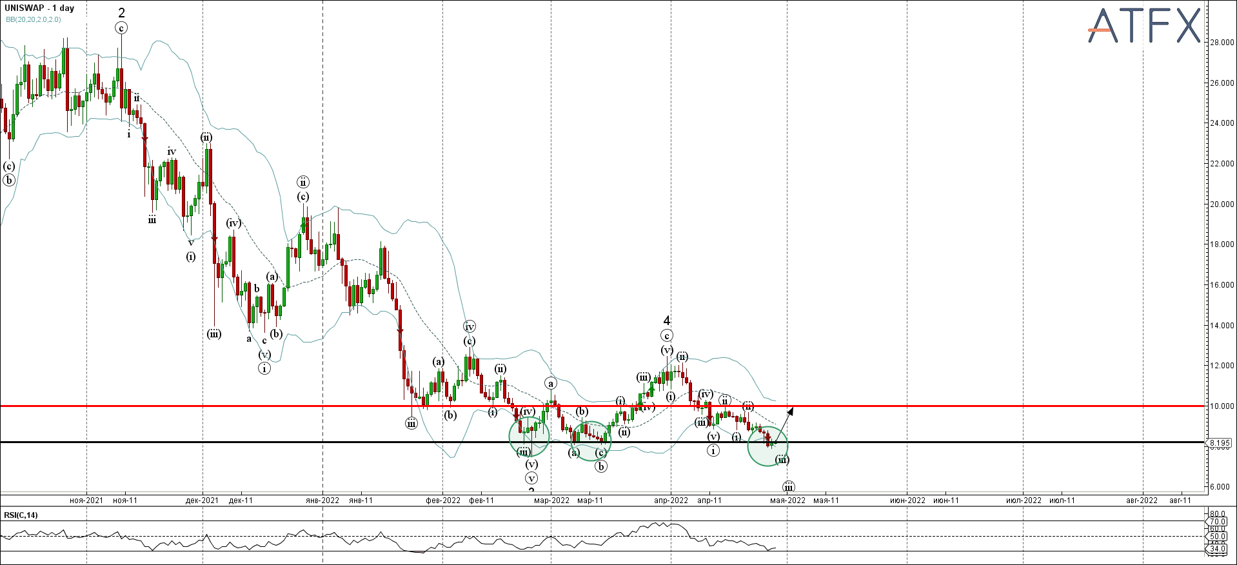Click the мар-11 date label
This screenshot has width=1237, height=565.
click(589, 501)
